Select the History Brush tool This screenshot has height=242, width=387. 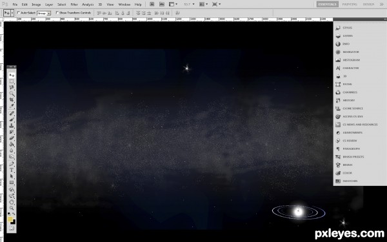[x=12, y=132]
